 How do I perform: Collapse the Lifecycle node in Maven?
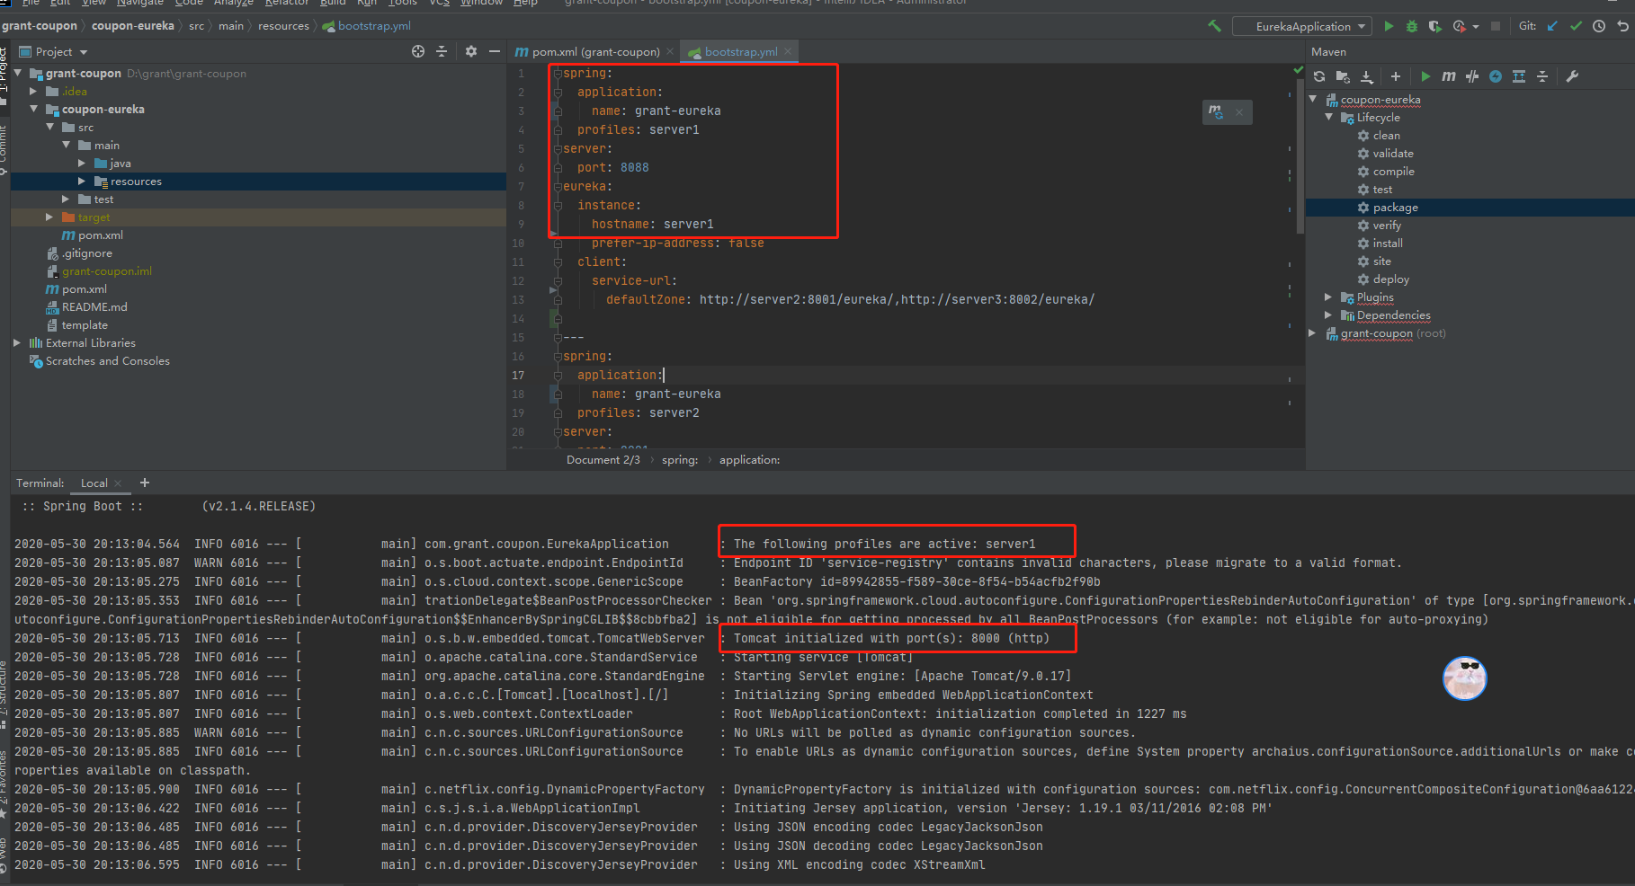click(1329, 117)
